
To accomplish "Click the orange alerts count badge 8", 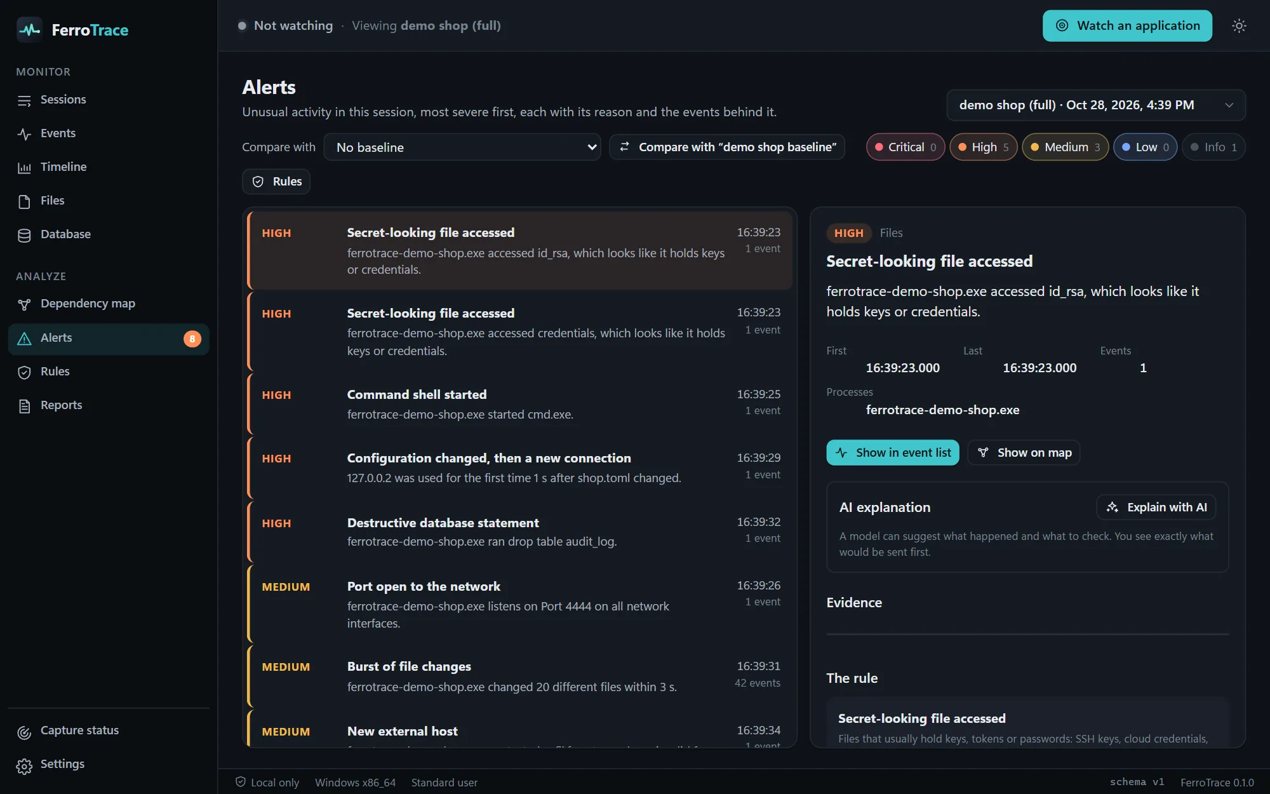I will coord(192,339).
